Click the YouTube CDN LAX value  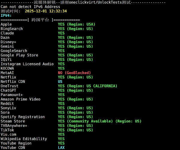[61, 148]
